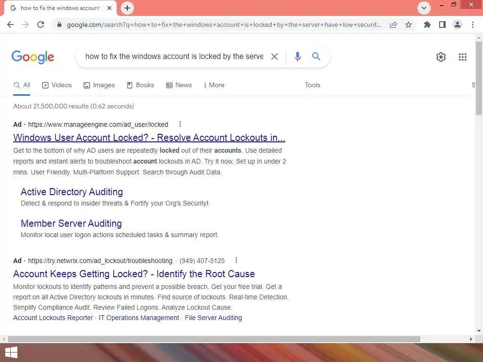
Task: Open a new browser tab
Action: (x=127, y=8)
